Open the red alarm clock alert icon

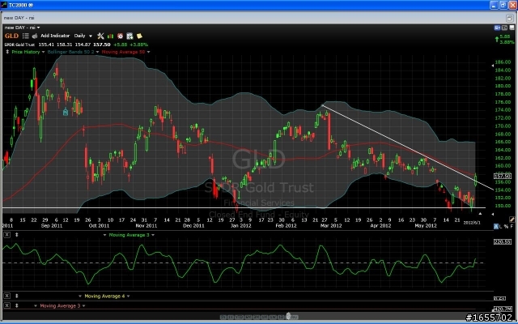pyautogui.click(x=120, y=36)
